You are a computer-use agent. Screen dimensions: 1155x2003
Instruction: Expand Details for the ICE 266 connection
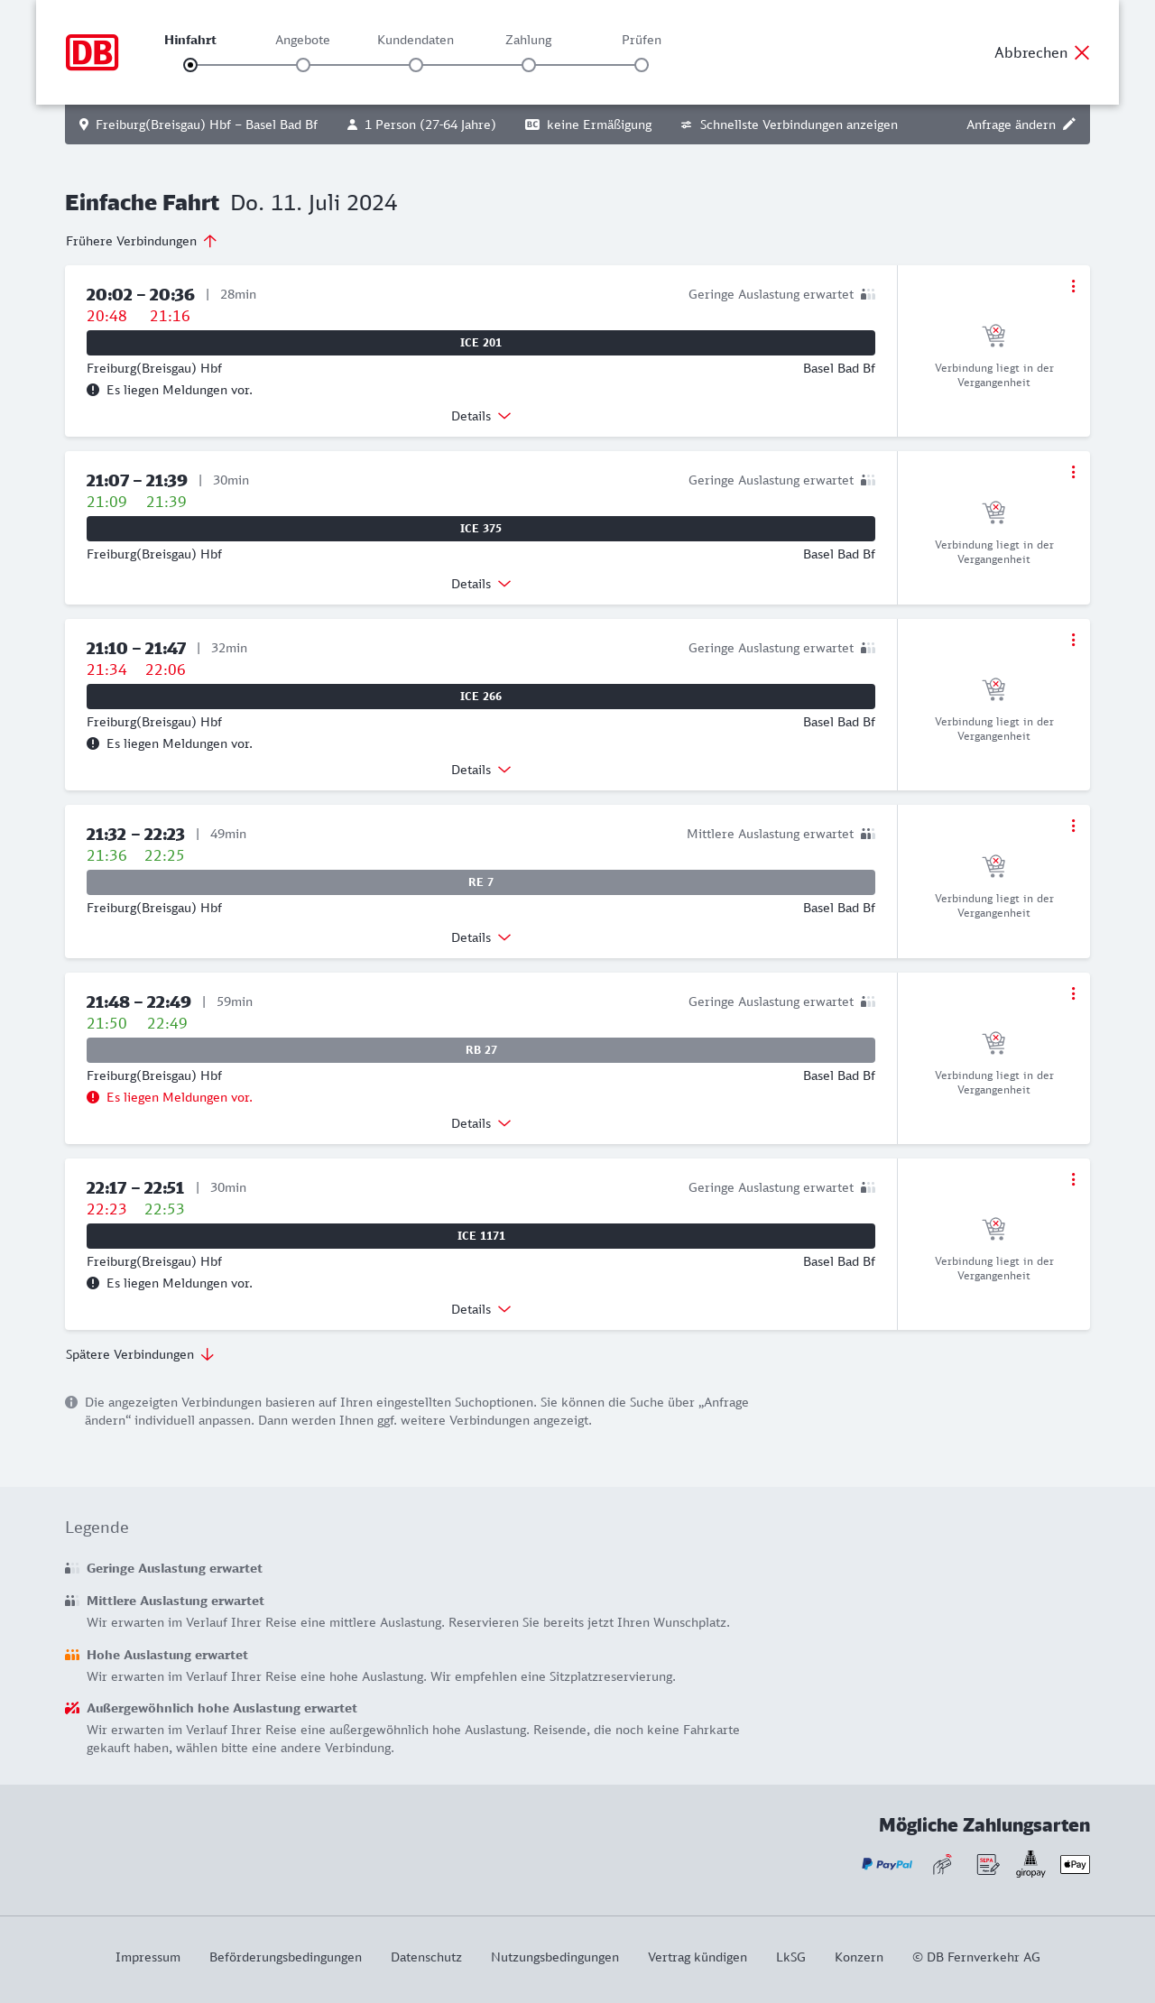coord(481,770)
